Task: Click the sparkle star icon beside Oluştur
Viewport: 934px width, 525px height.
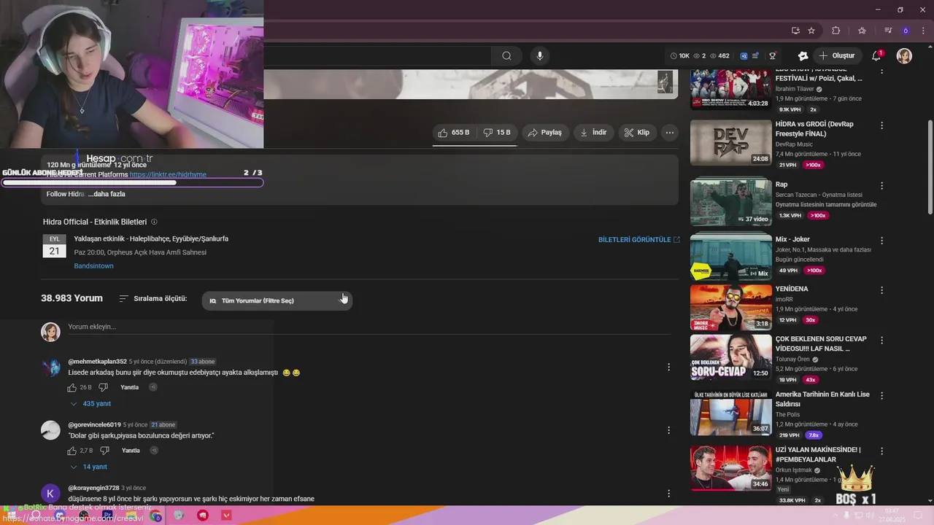Action: pyautogui.click(x=803, y=56)
